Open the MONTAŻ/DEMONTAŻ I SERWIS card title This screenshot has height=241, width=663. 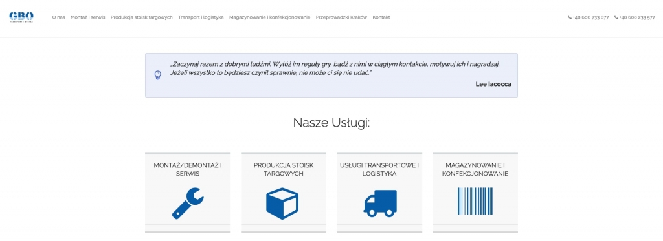tap(188, 169)
